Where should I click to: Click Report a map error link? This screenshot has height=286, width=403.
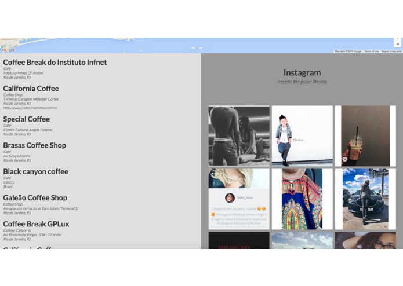pos(391,52)
